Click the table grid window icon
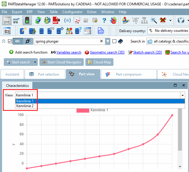The image size is (189, 172). click(88, 31)
